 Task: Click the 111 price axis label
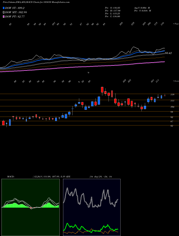[172, 101]
